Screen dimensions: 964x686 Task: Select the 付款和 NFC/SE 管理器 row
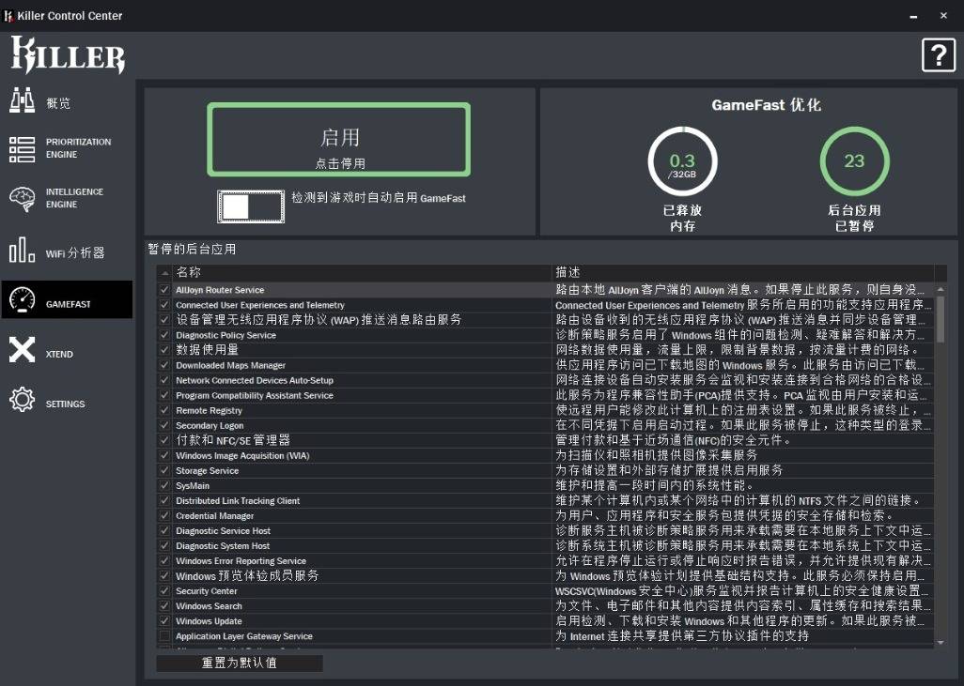pyautogui.click(x=545, y=440)
